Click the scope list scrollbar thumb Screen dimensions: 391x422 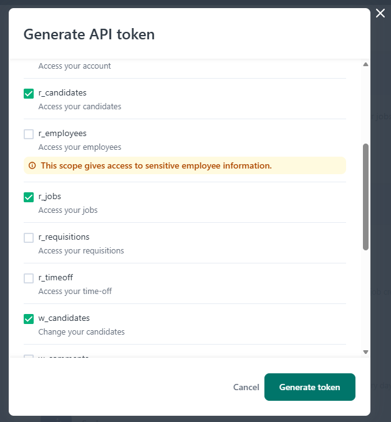point(365,197)
